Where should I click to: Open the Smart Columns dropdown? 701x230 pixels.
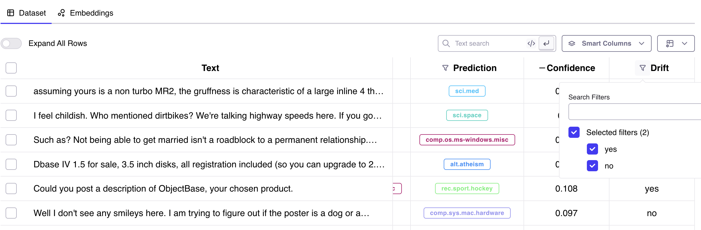[606, 43]
